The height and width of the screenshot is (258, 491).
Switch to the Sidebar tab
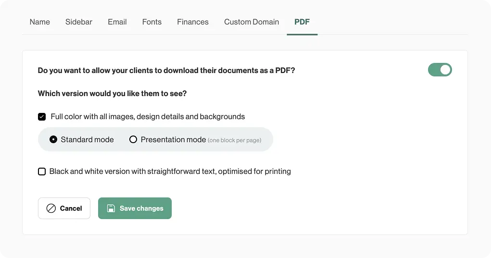coord(79,22)
